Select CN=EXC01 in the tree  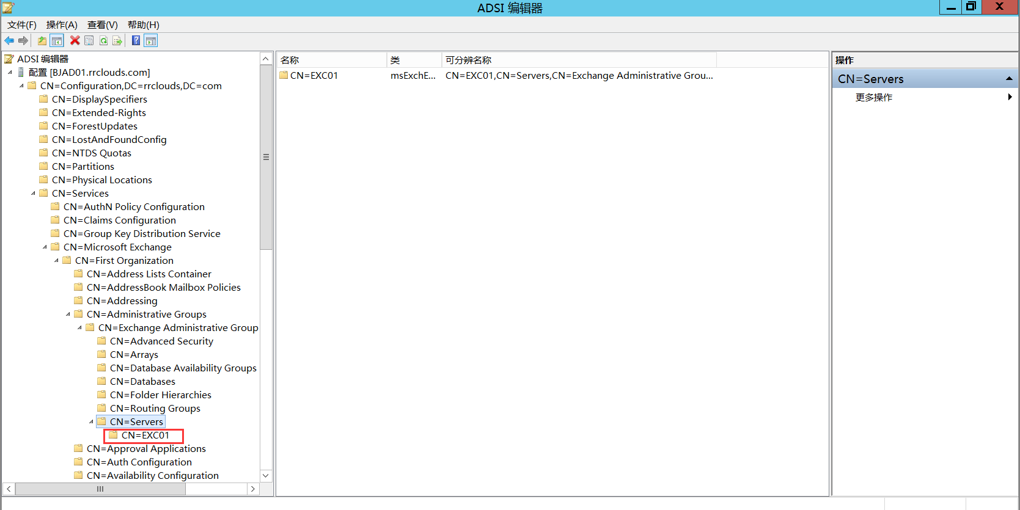(x=145, y=435)
